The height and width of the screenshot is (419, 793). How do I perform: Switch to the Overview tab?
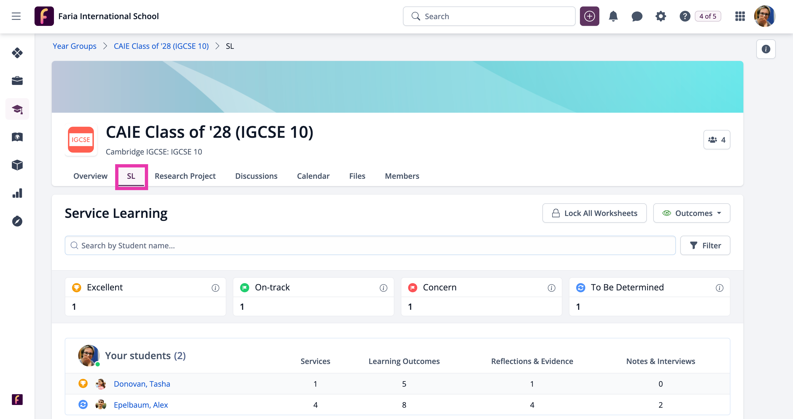90,176
